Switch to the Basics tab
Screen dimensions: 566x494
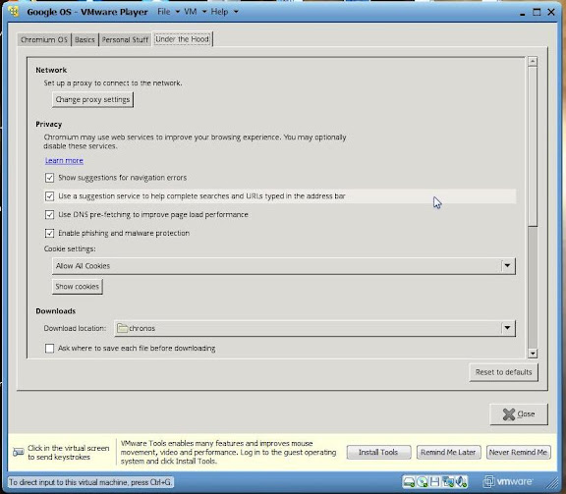coord(85,39)
